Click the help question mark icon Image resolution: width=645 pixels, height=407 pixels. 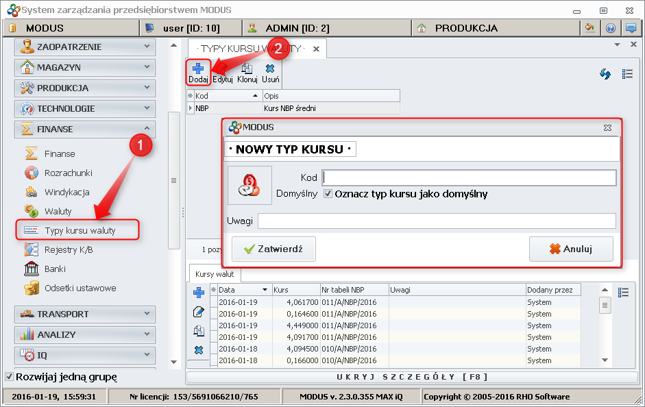tap(611, 28)
